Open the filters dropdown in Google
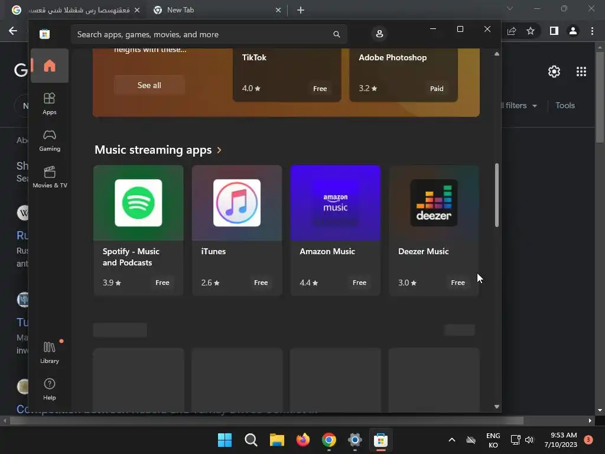The width and height of the screenshot is (605, 454). click(519, 105)
